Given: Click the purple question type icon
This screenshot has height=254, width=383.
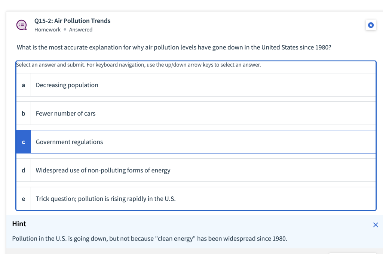Looking at the screenshot, I should tap(21, 25).
